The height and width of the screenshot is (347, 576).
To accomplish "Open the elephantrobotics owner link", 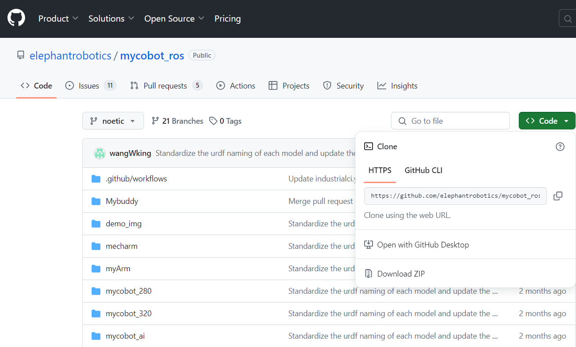I will [70, 56].
